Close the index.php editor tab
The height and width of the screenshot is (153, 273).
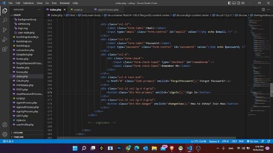pyautogui.click(x=64, y=10)
